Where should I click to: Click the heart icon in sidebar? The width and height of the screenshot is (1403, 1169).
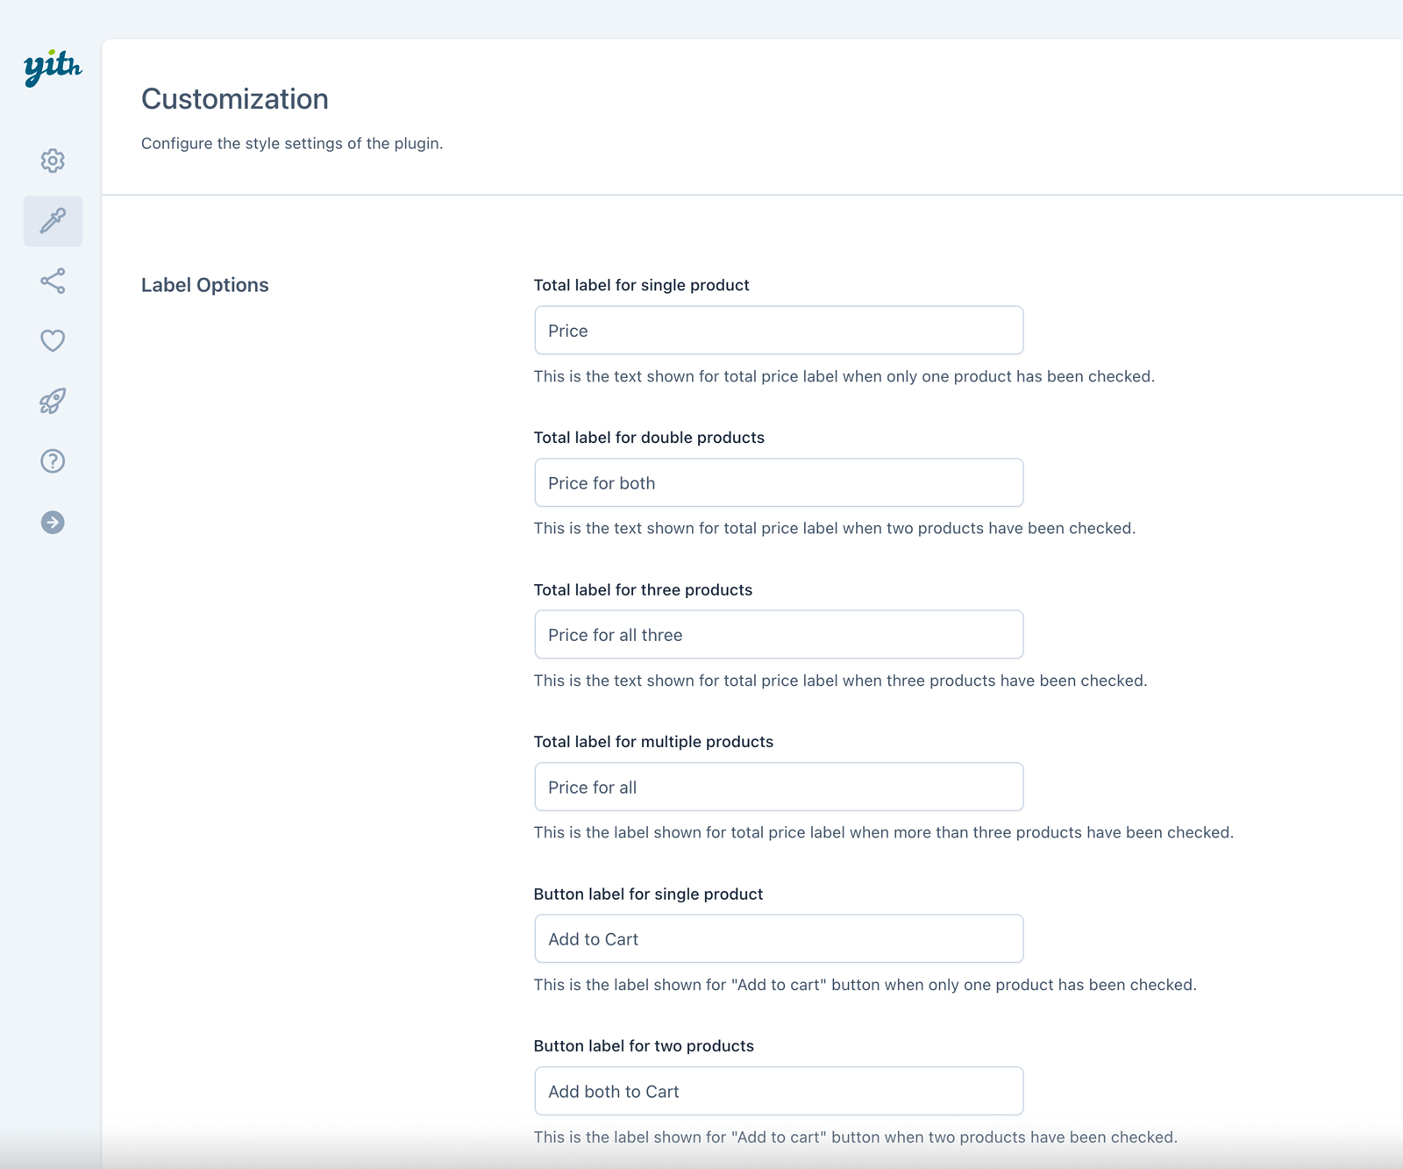point(53,340)
